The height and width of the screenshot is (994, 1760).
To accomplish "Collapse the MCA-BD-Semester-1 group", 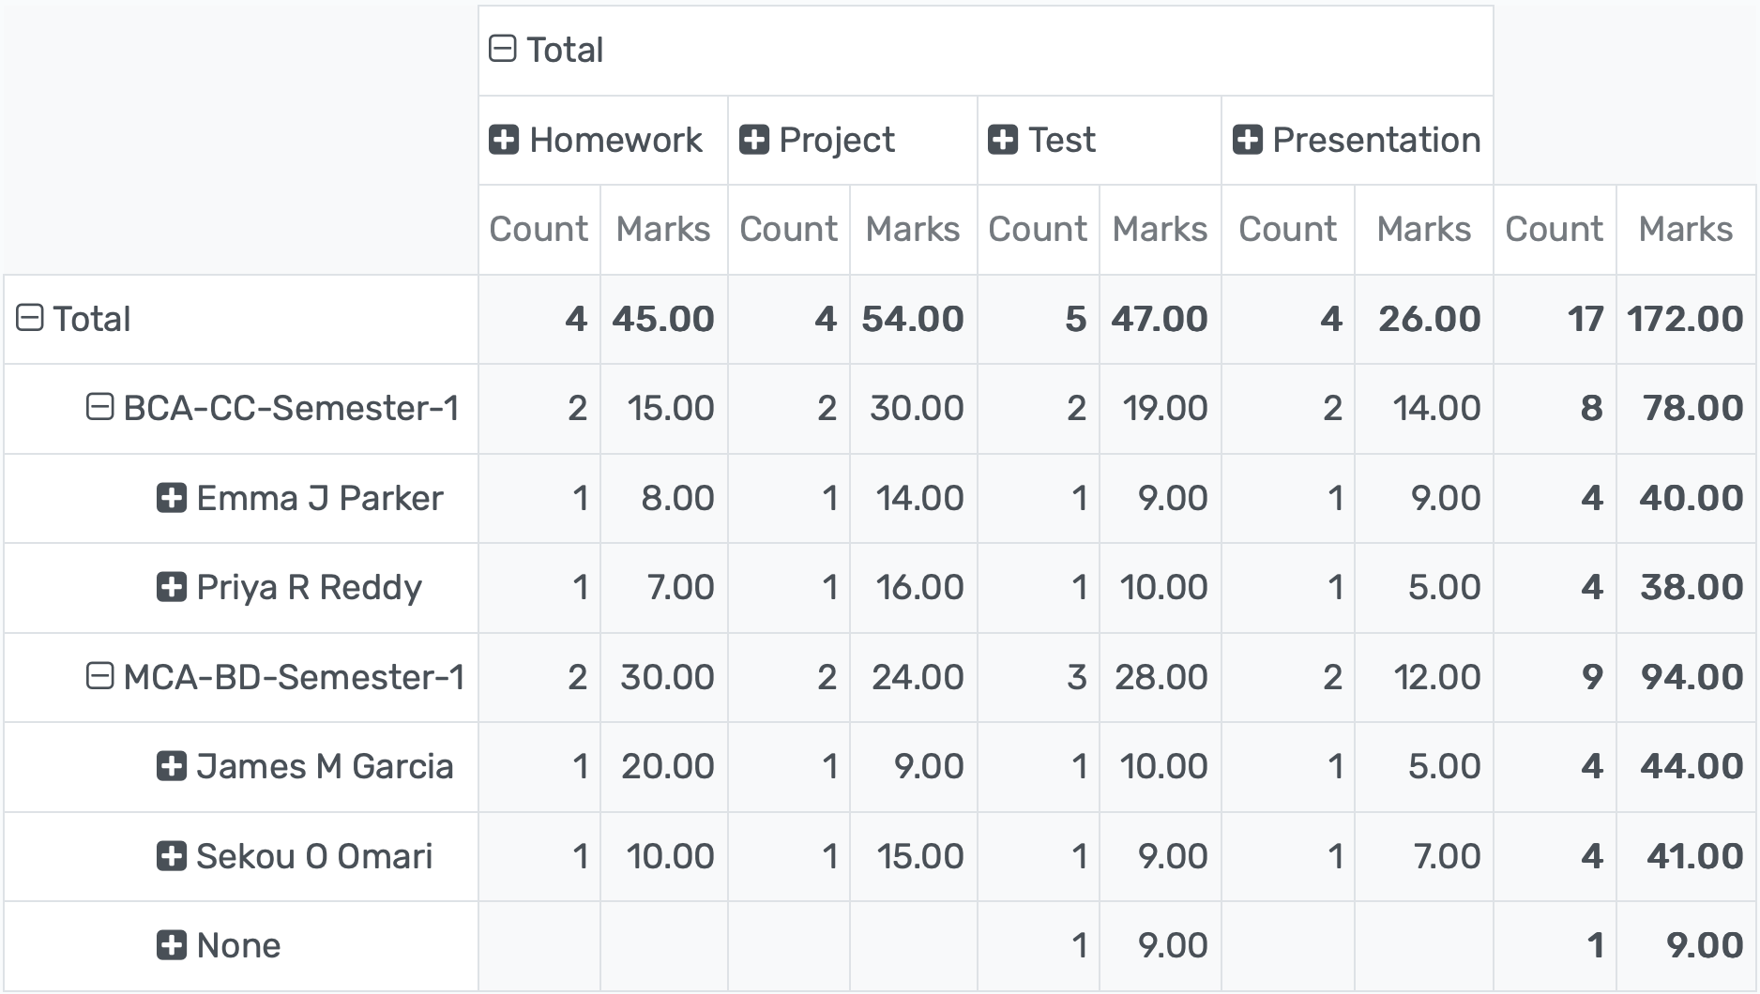I will click(x=100, y=676).
